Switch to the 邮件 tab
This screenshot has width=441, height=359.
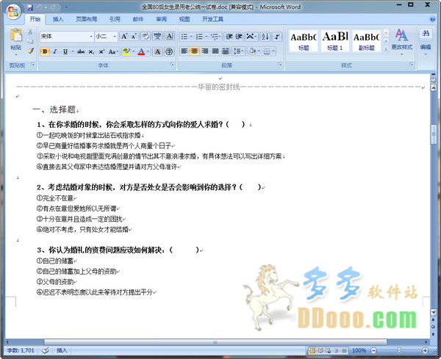tap(138, 19)
